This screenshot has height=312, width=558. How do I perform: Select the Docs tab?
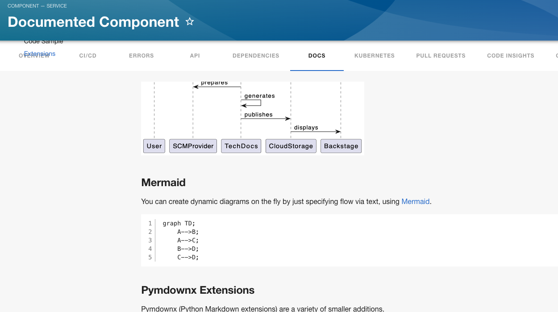click(316, 55)
